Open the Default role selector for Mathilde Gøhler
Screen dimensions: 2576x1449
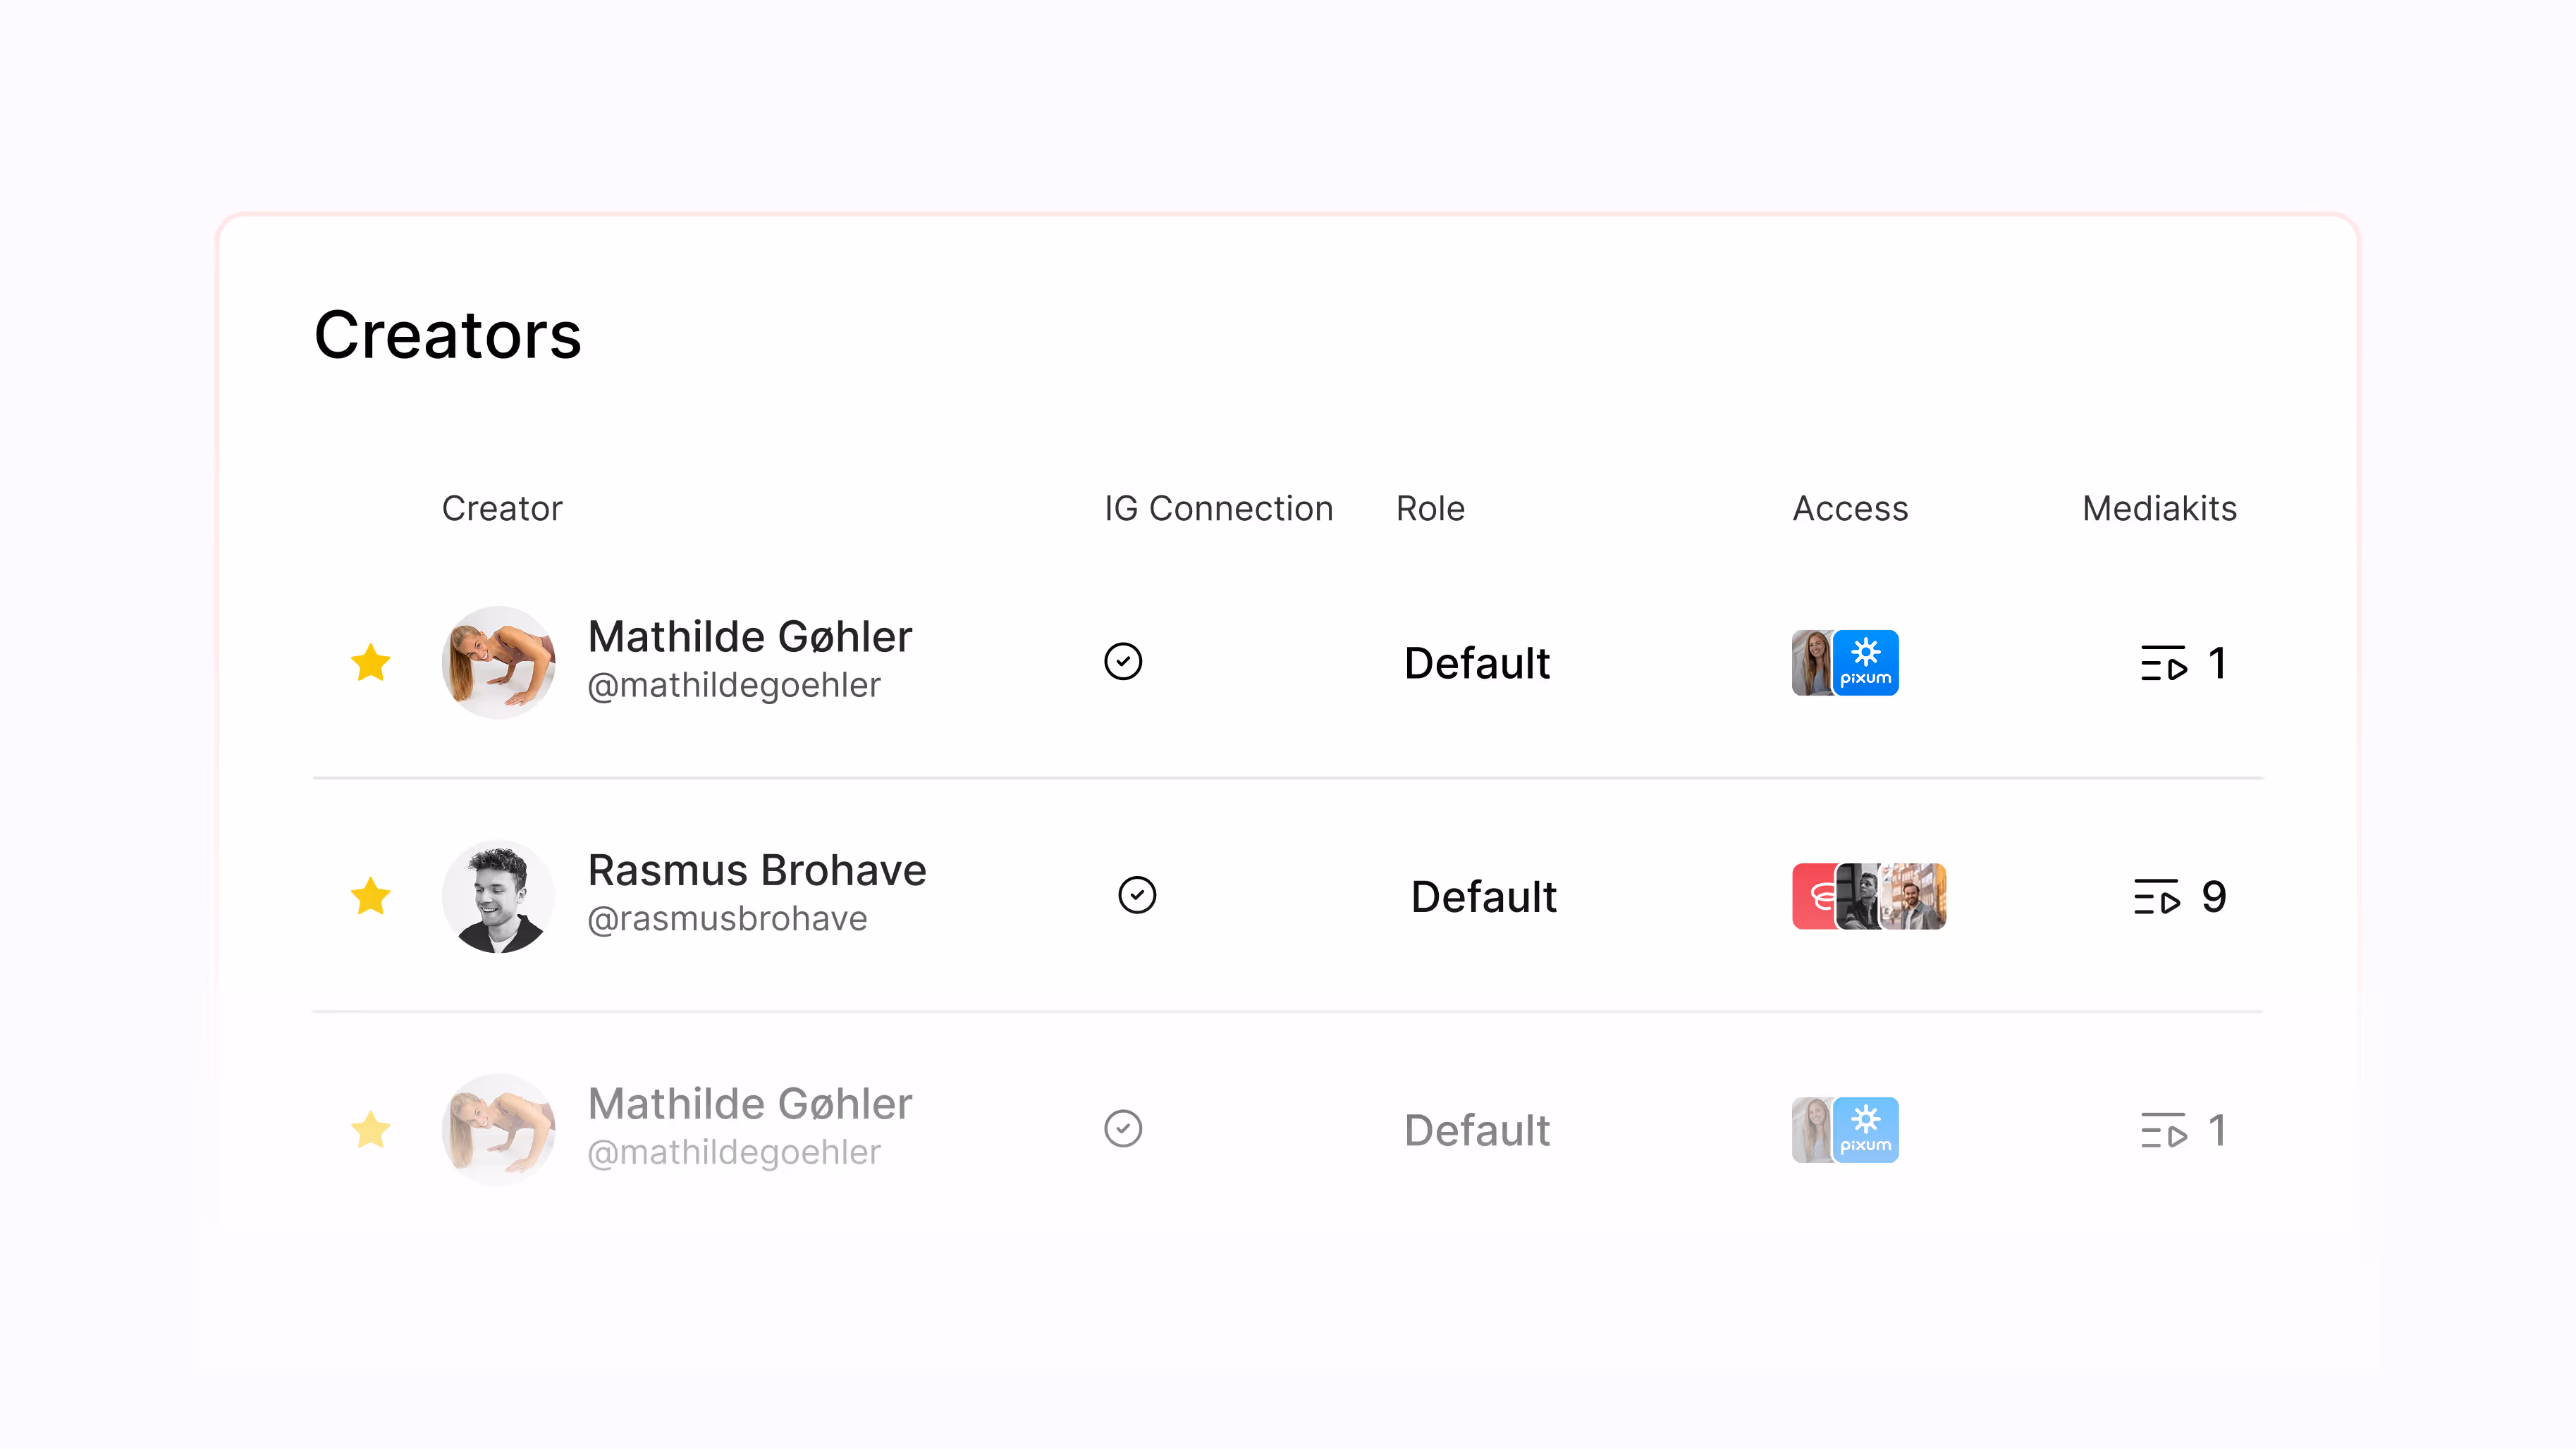pos(1477,663)
